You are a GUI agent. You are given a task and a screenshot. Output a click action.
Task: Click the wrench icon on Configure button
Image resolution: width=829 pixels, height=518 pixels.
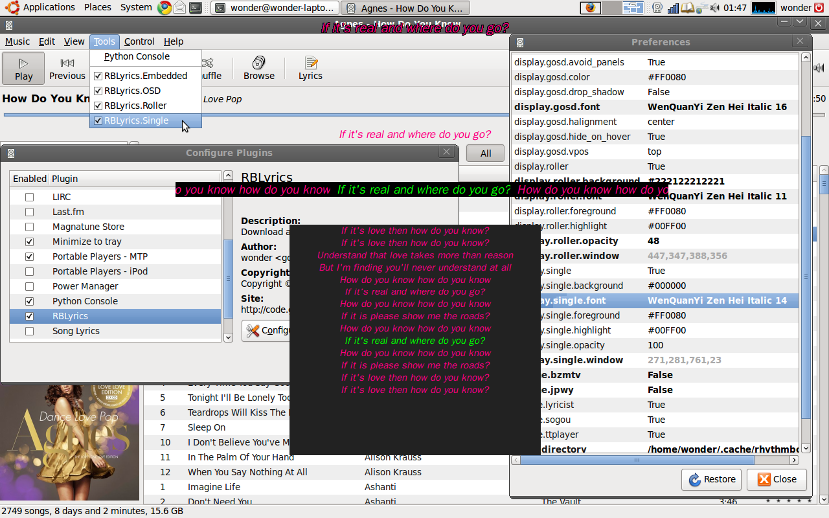click(253, 330)
